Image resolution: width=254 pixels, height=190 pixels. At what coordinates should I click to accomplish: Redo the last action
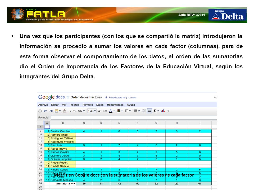[x=51, y=111]
